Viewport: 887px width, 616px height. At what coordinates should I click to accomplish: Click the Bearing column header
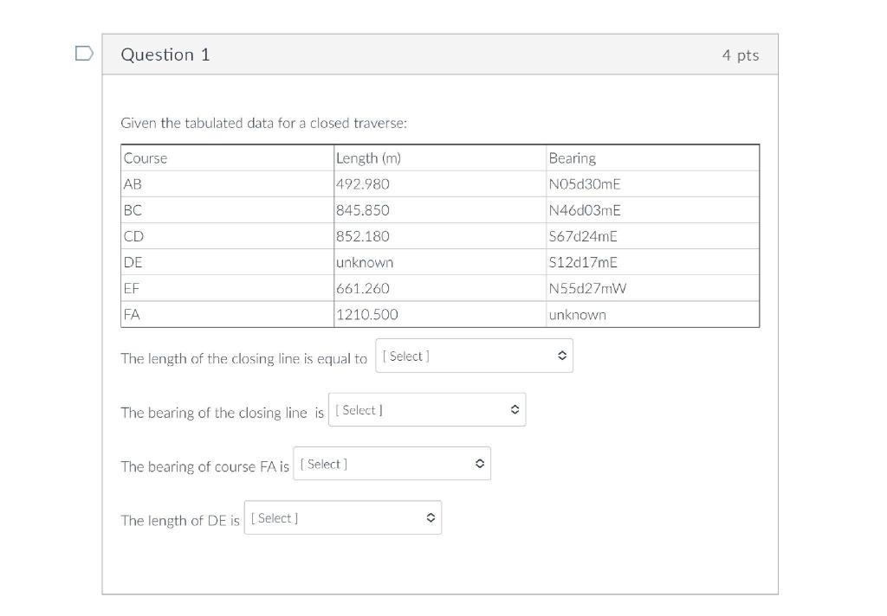[x=573, y=157]
